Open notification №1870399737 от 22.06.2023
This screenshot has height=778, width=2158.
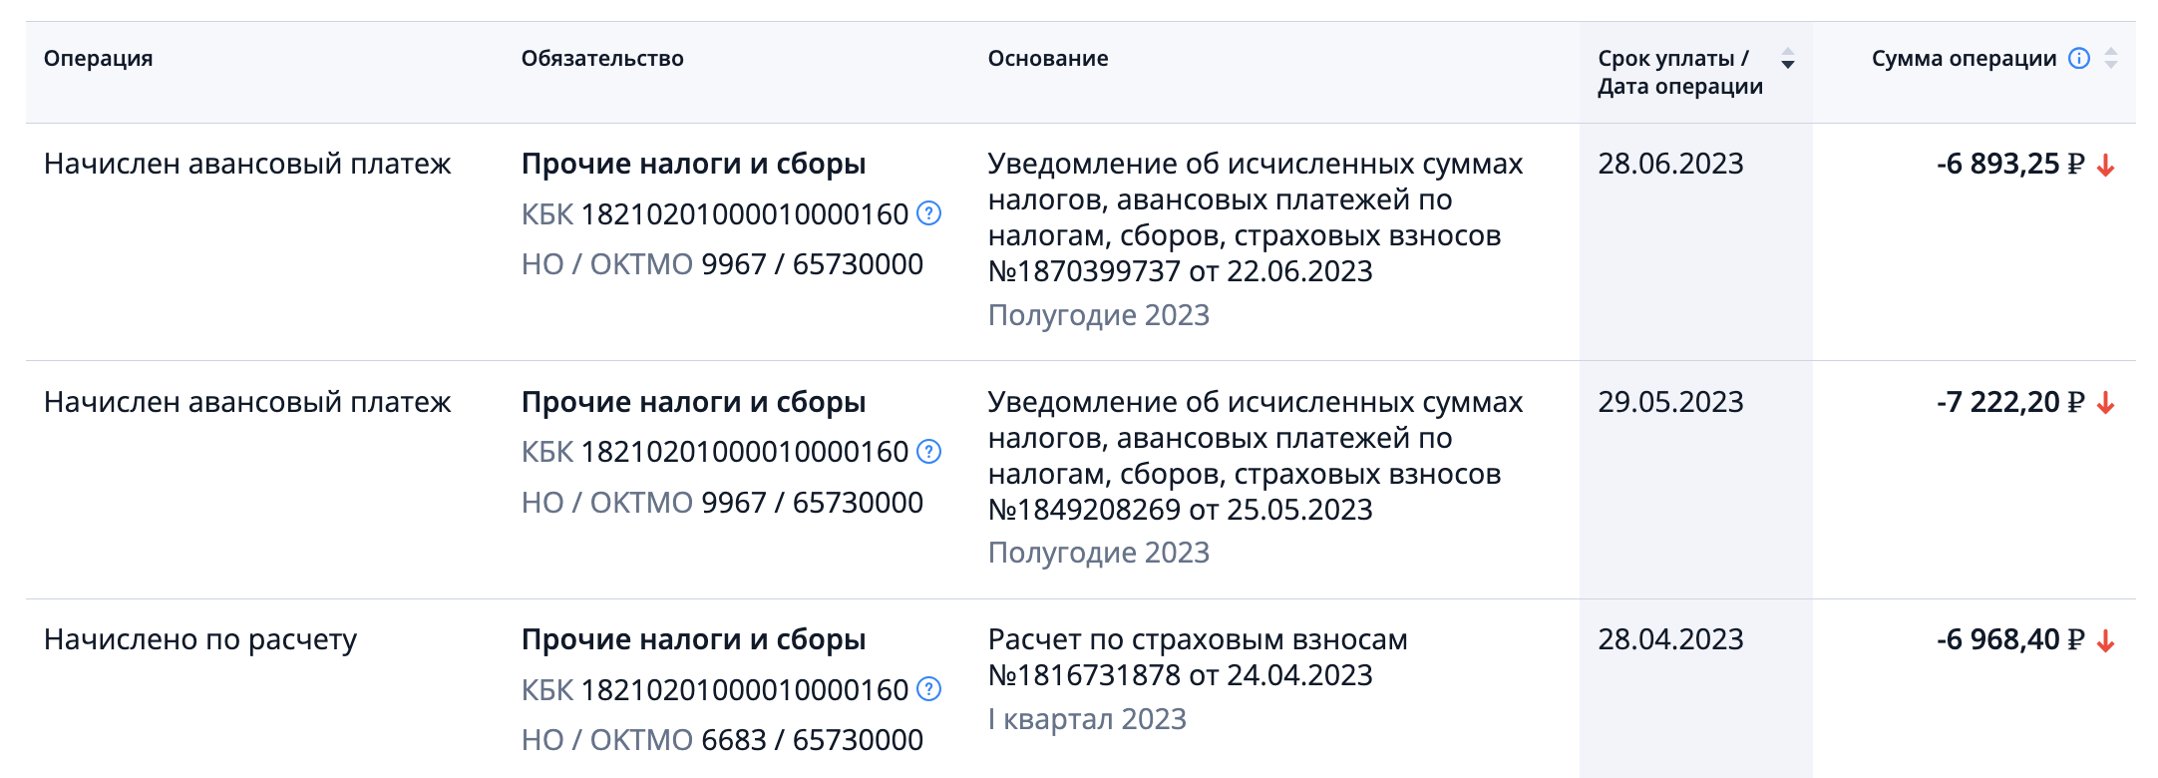coord(1256,217)
